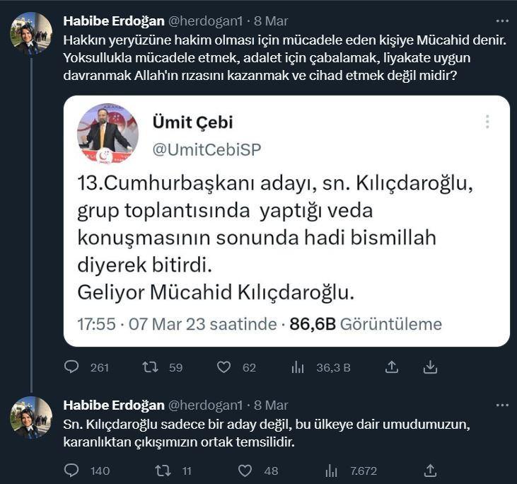Like the first tweet with 62 likes

pyautogui.click(x=224, y=367)
